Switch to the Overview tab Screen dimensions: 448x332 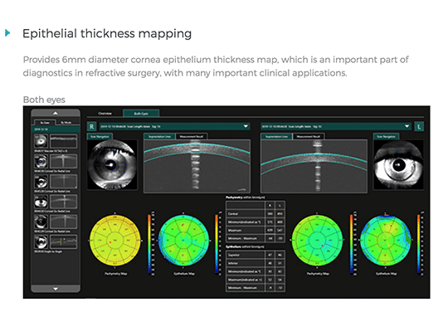pos(105,114)
